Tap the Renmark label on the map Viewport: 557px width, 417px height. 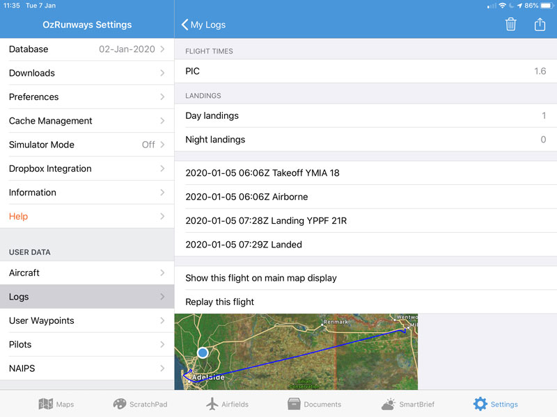click(x=336, y=322)
